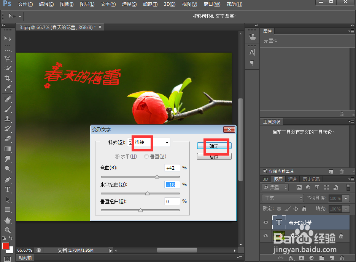Select the Eyedropper tool

[x=8, y=88]
